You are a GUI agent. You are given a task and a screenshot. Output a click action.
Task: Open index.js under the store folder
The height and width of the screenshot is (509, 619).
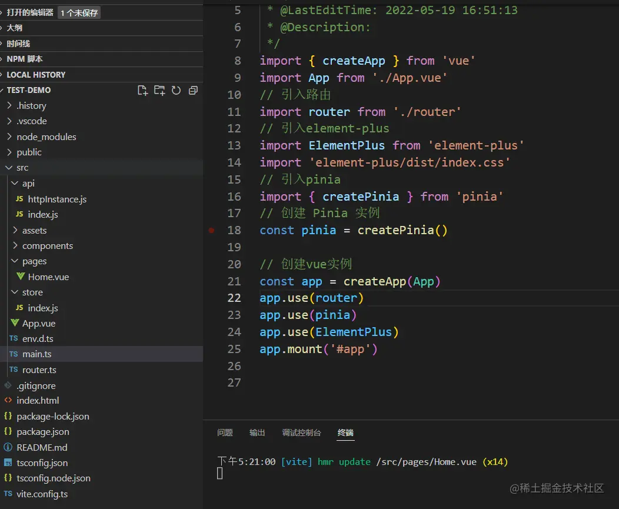[101, 308]
